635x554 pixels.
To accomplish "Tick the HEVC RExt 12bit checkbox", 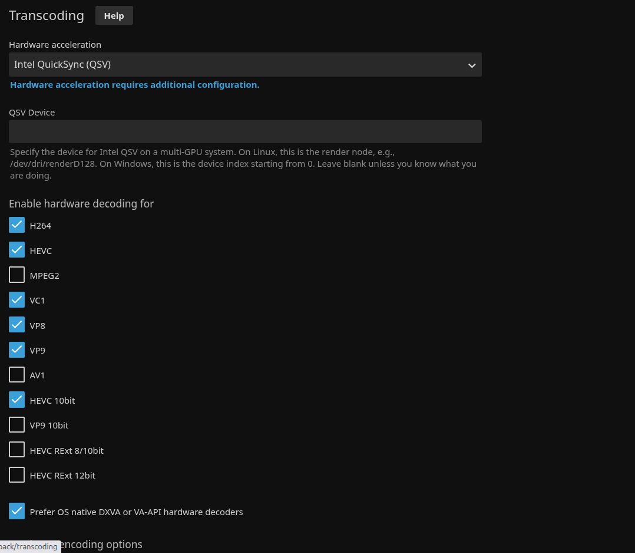I will [17, 475].
